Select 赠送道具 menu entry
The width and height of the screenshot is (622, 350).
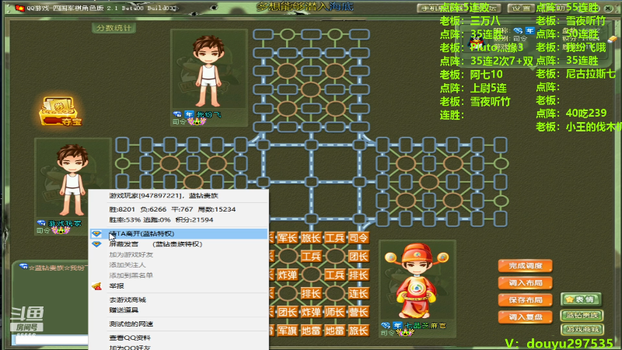pyautogui.click(x=179, y=310)
